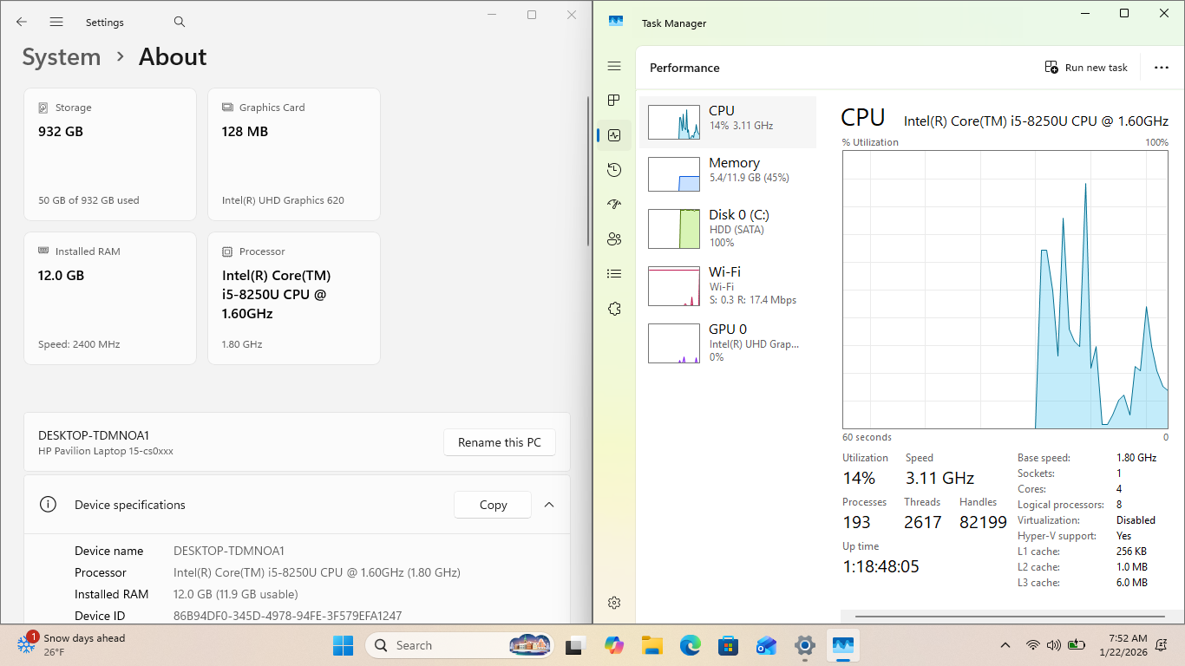Open Task Manager more options menu
This screenshot has width=1185, height=666.
1161,68
